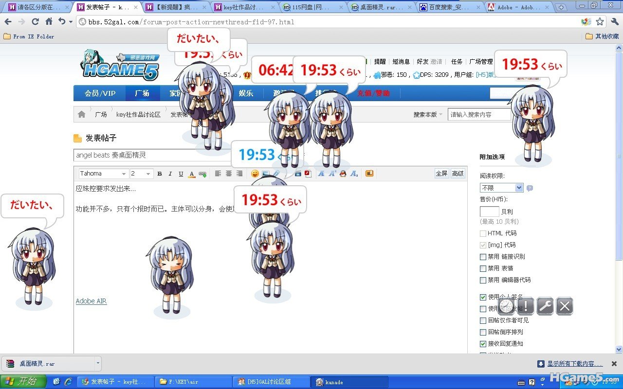Viewport: 623px width, 389px height.
Task: Open the From IE Folder bookmark folder
Action: point(29,36)
